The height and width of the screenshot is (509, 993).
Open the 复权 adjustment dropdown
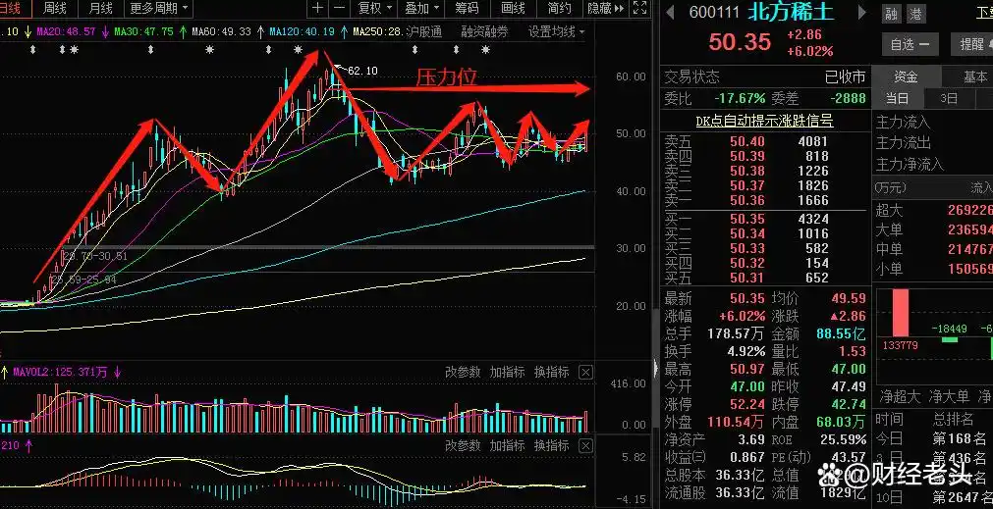375,8
